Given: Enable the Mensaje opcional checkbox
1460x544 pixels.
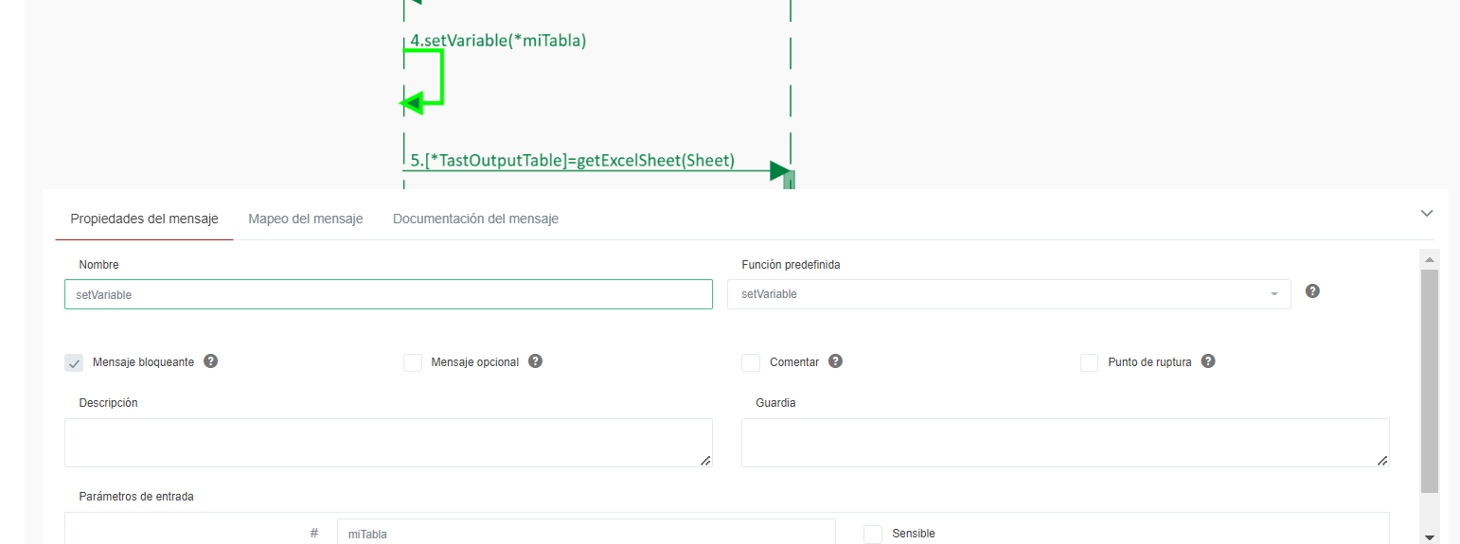Looking at the screenshot, I should point(413,362).
